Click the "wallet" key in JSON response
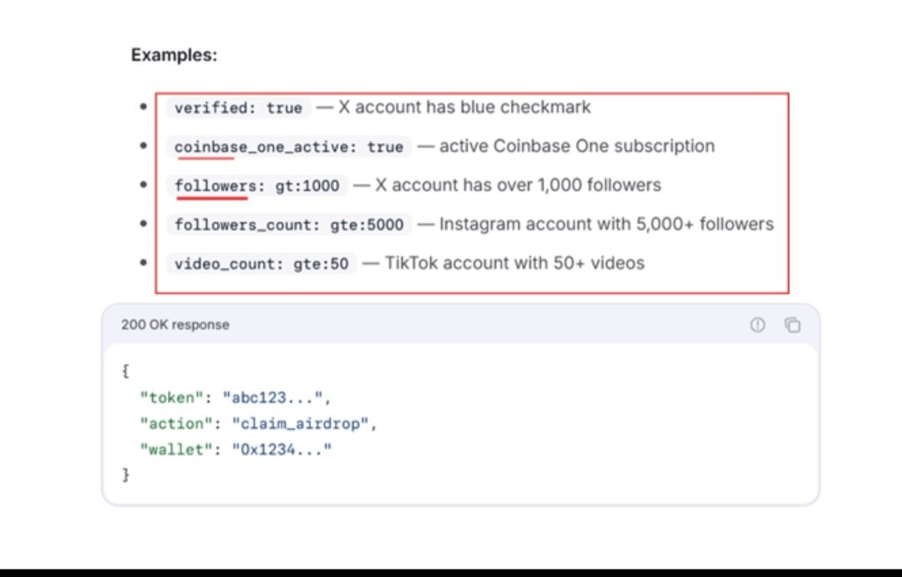This screenshot has width=902, height=577. pyautogui.click(x=176, y=449)
